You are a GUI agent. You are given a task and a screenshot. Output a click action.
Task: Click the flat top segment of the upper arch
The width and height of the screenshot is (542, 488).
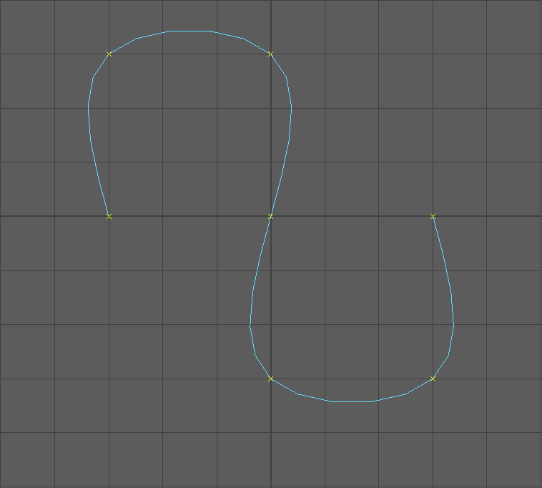pos(189,31)
